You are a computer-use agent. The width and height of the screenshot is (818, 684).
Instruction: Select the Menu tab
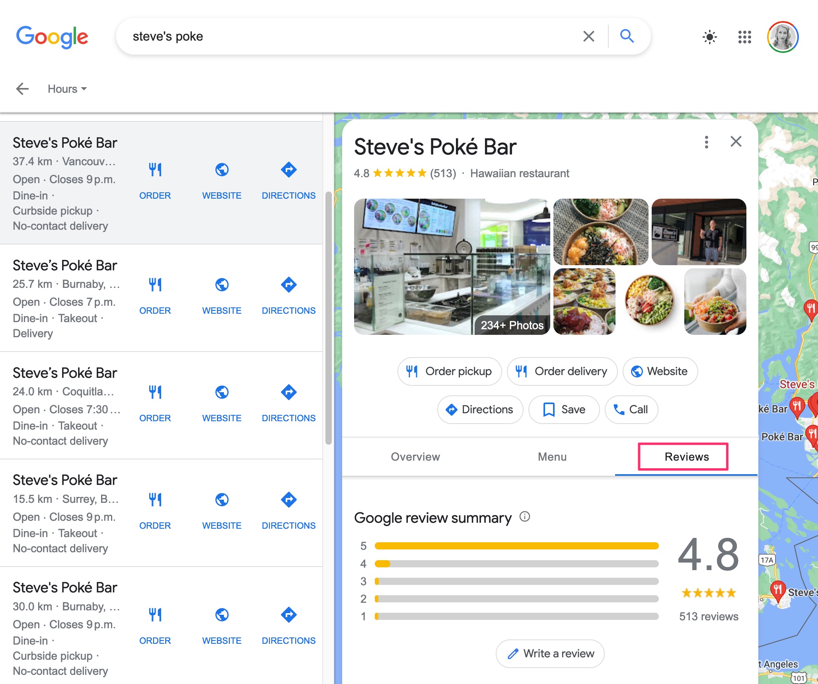click(x=551, y=456)
